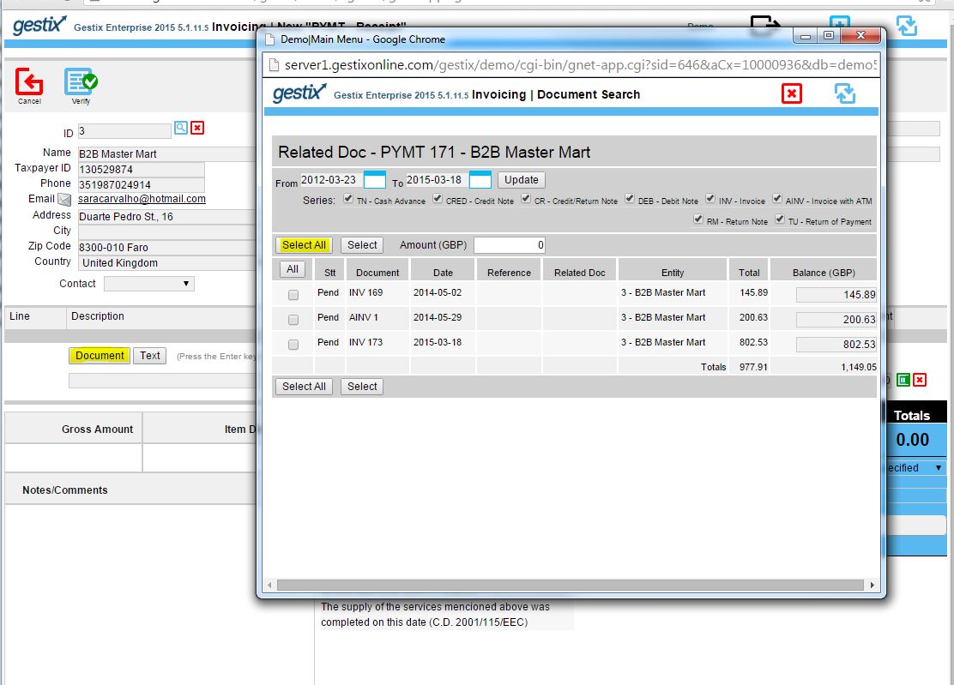Toggle DEB - Debit Note checkbox
954x685 pixels.
point(630,199)
